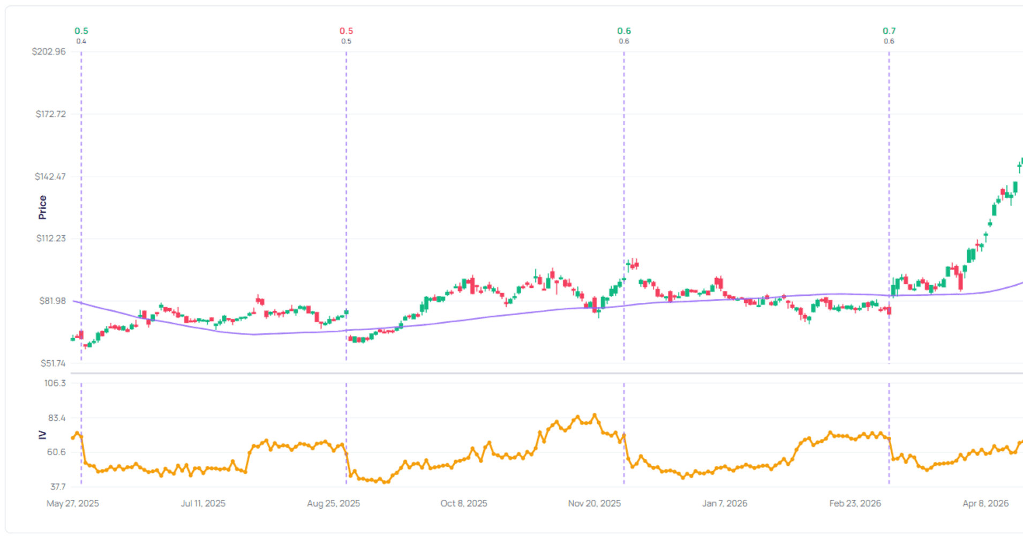
Task: Click the 60.6 IV axis label
Action: pos(56,452)
